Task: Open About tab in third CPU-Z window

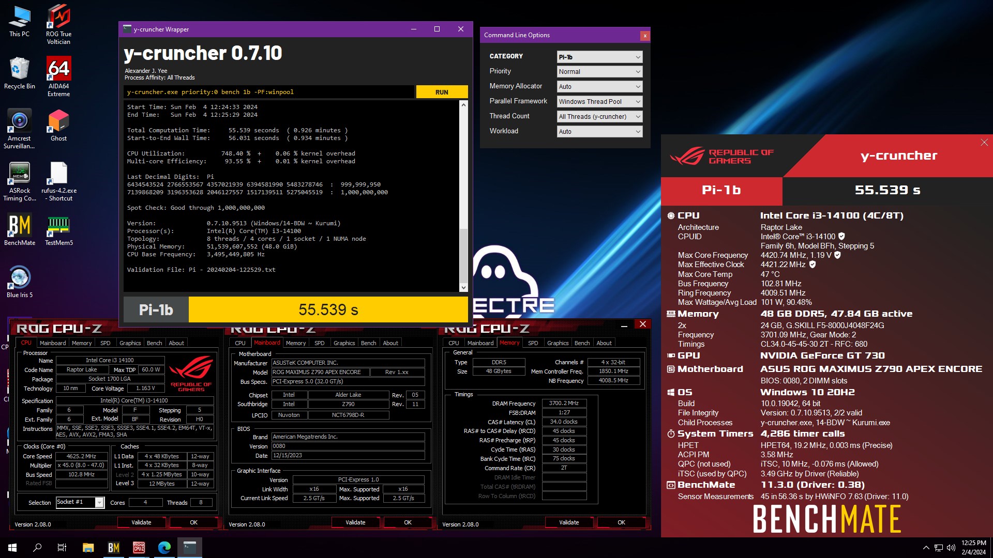Action: coord(604,343)
